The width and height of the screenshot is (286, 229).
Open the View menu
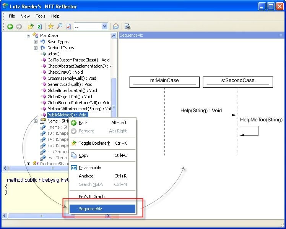click(25, 16)
